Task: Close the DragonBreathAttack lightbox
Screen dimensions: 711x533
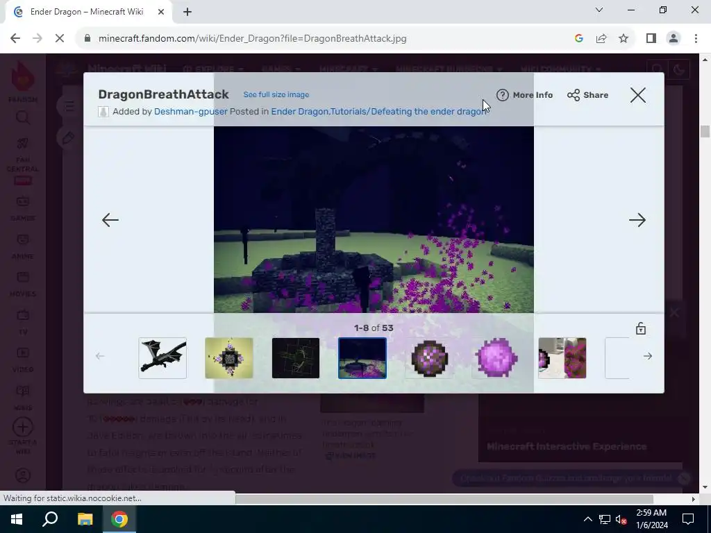Action: [x=637, y=95]
